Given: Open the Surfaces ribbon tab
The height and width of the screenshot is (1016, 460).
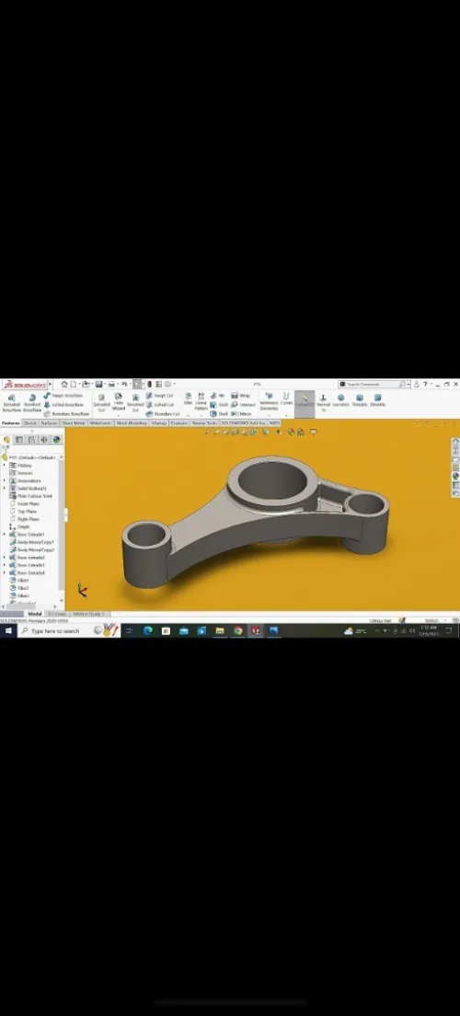Looking at the screenshot, I should pyautogui.click(x=50, y=423).
